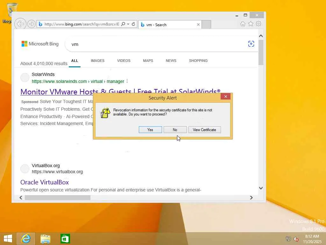Click the View Certificate button
The height and width of the screenshot is (245, 326).
[x=205, y=130]
